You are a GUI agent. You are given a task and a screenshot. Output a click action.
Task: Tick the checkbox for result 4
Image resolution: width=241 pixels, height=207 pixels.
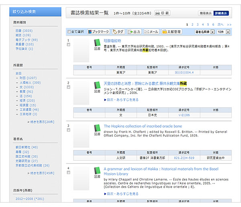[x=69, y=172]
